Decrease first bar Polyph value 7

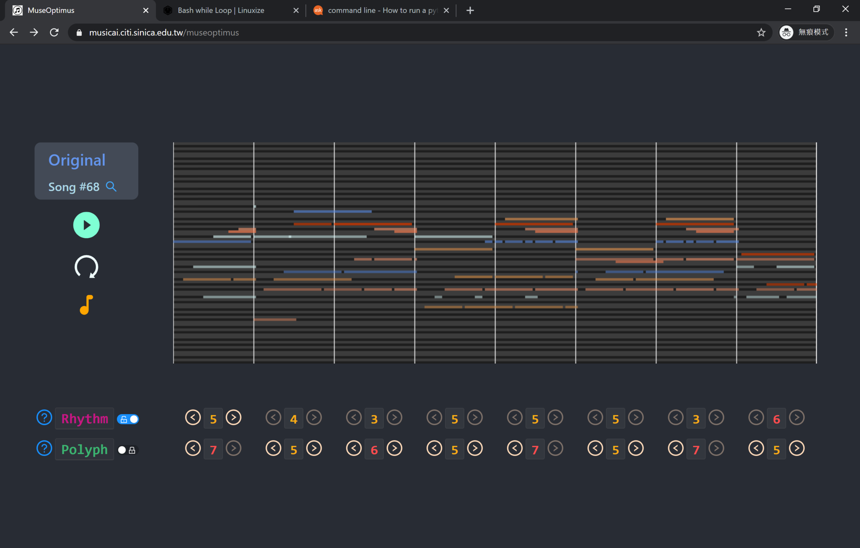[x=193, y=449]
